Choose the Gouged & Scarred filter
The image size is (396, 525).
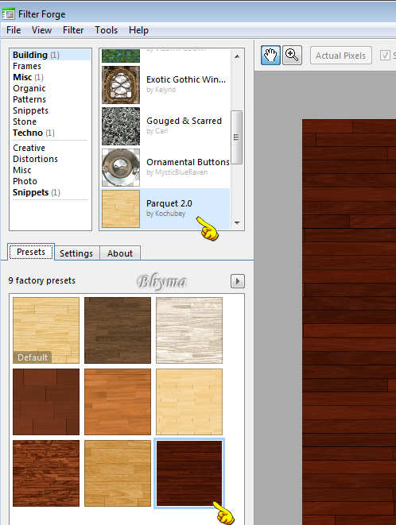click(x=165, y=126)
